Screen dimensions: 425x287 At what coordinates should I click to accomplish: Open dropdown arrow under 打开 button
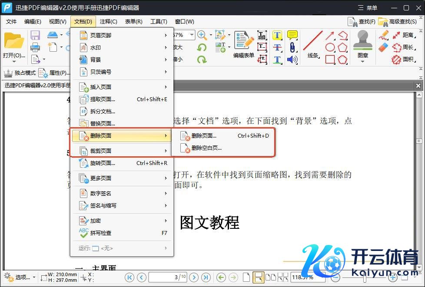14,62
